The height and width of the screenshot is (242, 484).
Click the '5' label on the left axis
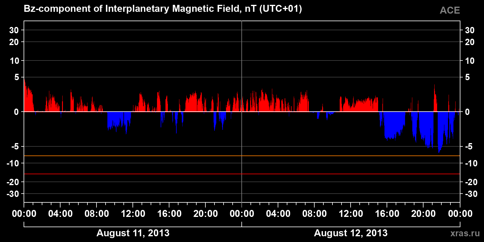[x=17, y=77]
